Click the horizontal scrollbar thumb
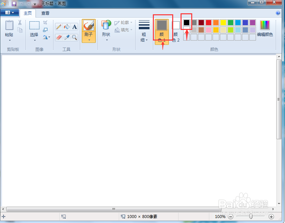Viewport: 285px width, 223px height. (113, 209)
